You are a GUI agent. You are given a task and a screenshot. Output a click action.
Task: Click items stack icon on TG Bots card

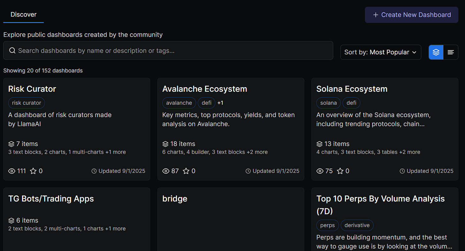click(11, 221)
